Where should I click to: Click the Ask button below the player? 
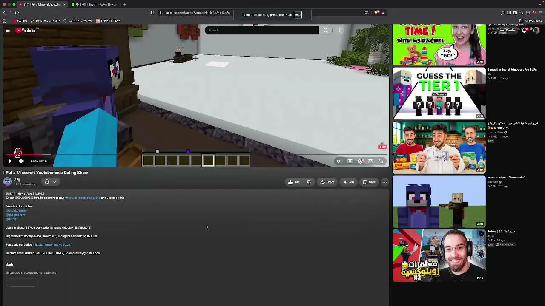click(x=349, y=182)
